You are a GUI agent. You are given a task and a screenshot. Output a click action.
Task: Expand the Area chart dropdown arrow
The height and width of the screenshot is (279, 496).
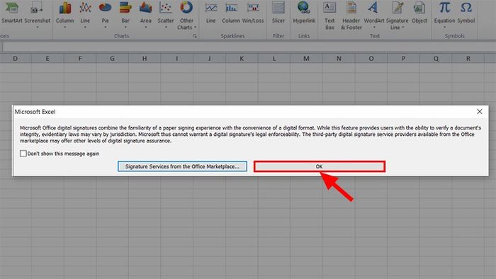click(x=145, y=28)
